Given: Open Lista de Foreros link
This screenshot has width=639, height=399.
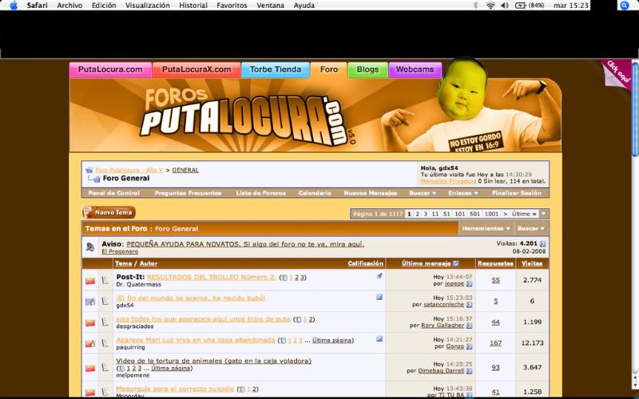Looking at the screenshot, I should [x=261, y=193].
